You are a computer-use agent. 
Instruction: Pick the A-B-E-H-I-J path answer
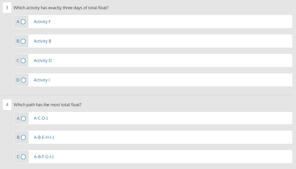coord(44,137)
